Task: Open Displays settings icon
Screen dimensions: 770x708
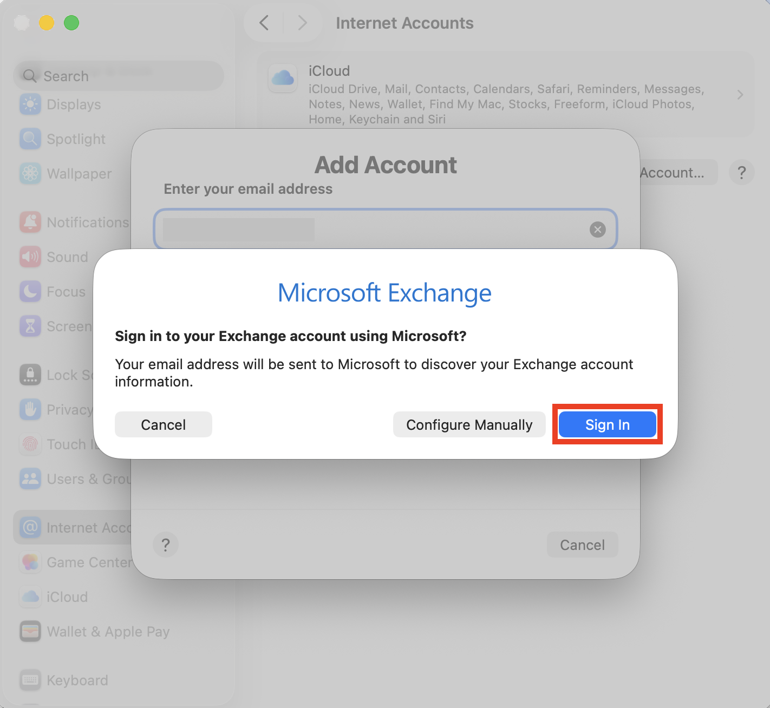Action: click(30, 104)
